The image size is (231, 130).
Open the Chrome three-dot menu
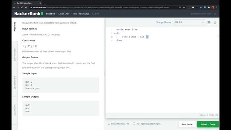(217, 7)
